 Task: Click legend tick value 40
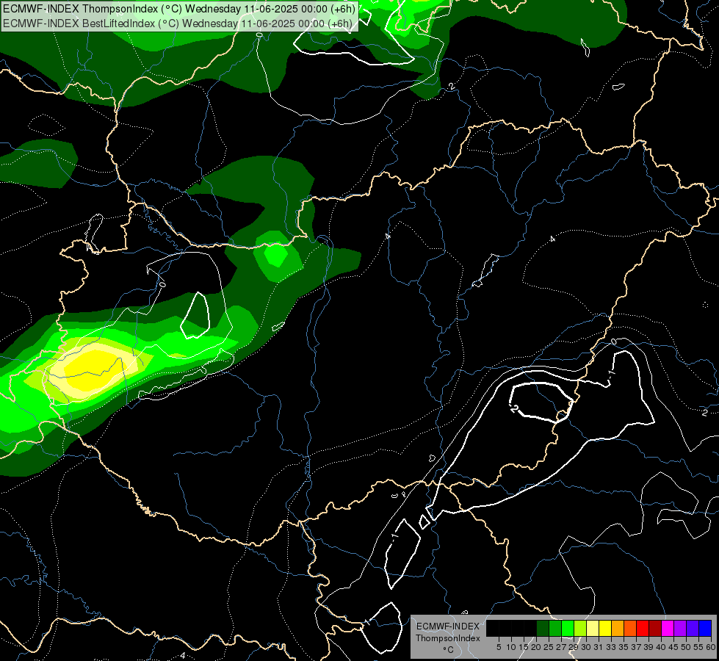pyautogui.click(x=661, y=647)
